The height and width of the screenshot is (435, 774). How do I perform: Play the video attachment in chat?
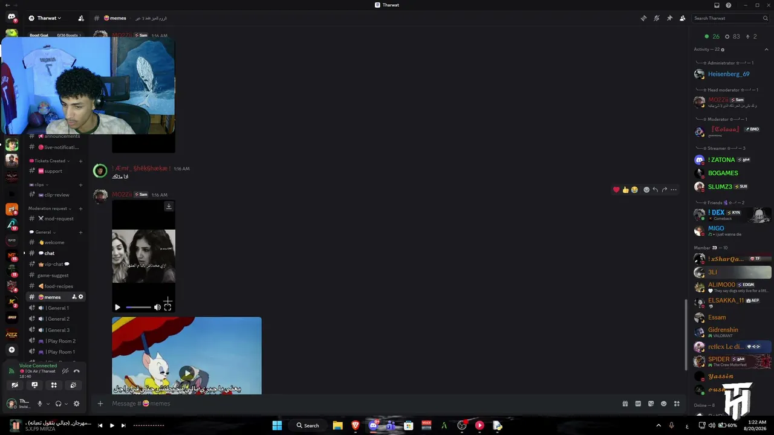click(x=117, y=308)
